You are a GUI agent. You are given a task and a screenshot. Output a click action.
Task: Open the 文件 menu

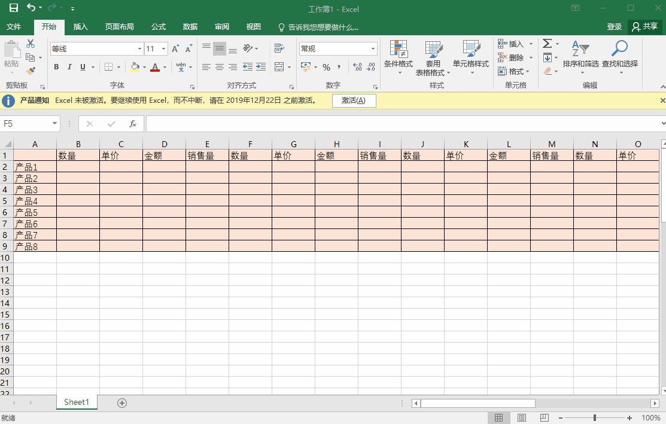(14, 26)
